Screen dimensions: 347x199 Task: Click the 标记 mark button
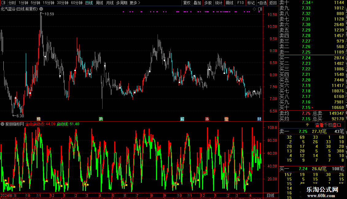[x=251, y=3]
